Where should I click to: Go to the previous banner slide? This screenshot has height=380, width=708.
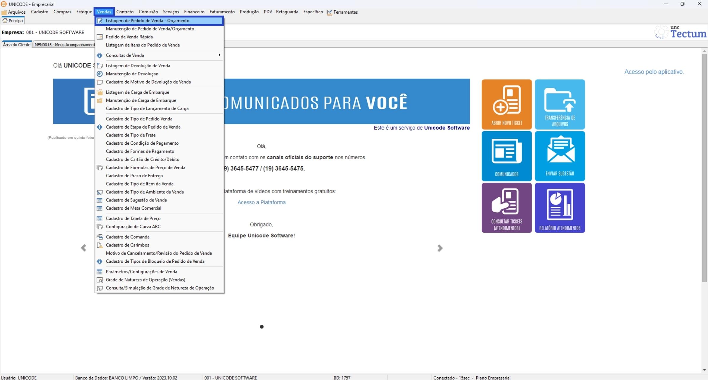coord(84,248)
